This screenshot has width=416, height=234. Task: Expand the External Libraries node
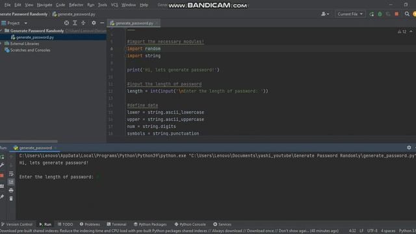click(1, 44)
